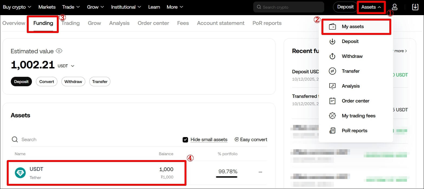This screenshot has width=424, height=189.
Task: Click the Name column header
Action: (x=20, y=154)
